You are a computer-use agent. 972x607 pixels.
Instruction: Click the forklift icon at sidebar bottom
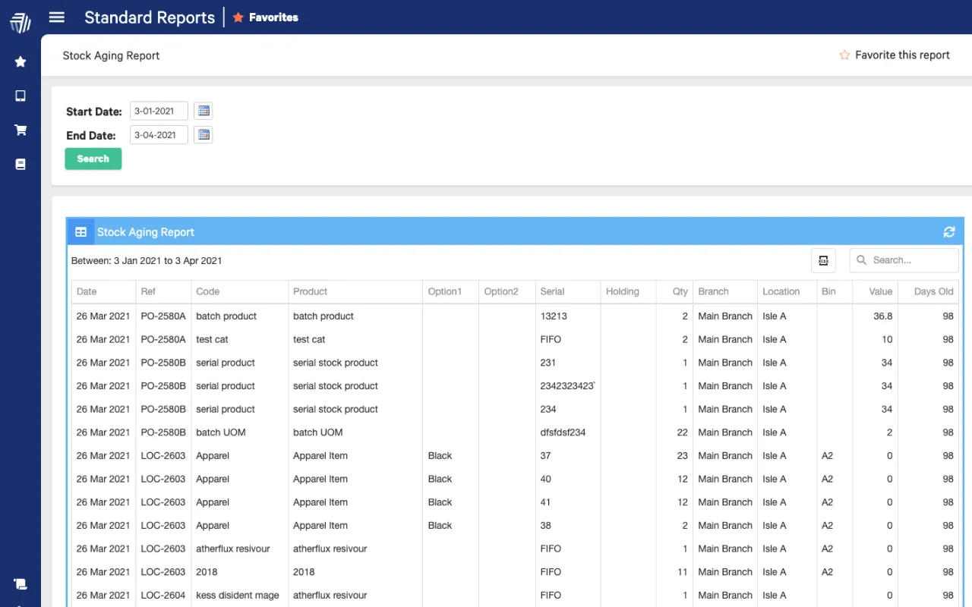click(x=21, y=583)
